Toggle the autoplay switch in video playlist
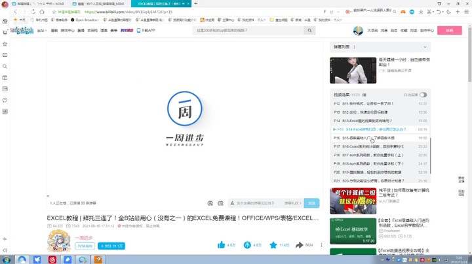472x264 pixels. tap(423, 95)
